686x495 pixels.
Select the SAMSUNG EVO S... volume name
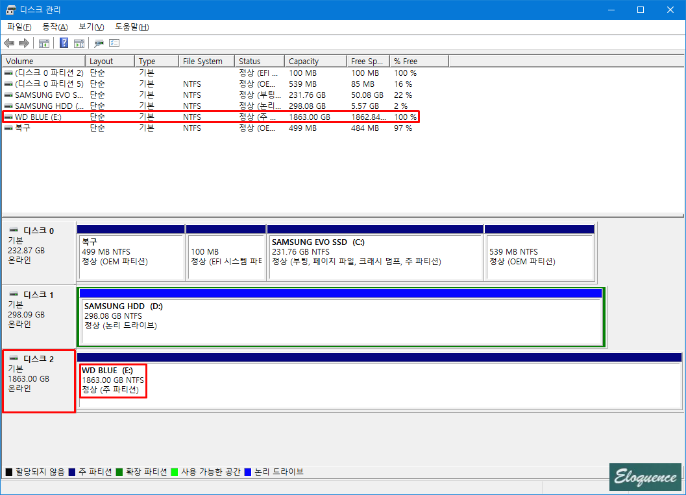tap(49, 95)
